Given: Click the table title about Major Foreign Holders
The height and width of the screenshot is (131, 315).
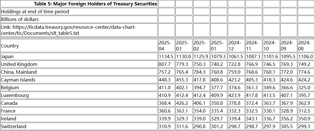Looking at the screenshot, I should [95, 4].
